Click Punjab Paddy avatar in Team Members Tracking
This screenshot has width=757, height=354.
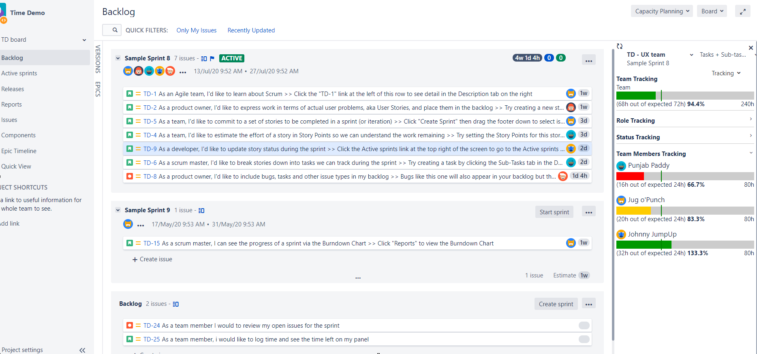621,166
